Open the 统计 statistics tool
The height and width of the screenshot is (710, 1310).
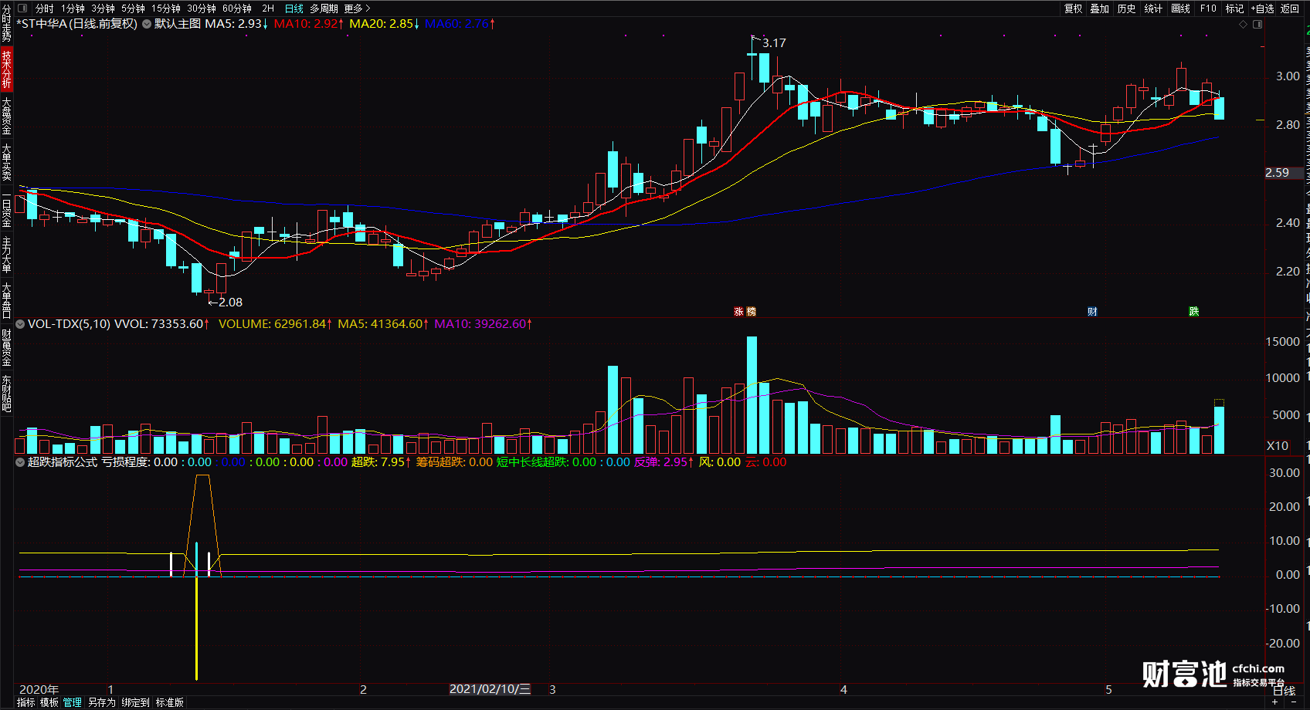1153,8
